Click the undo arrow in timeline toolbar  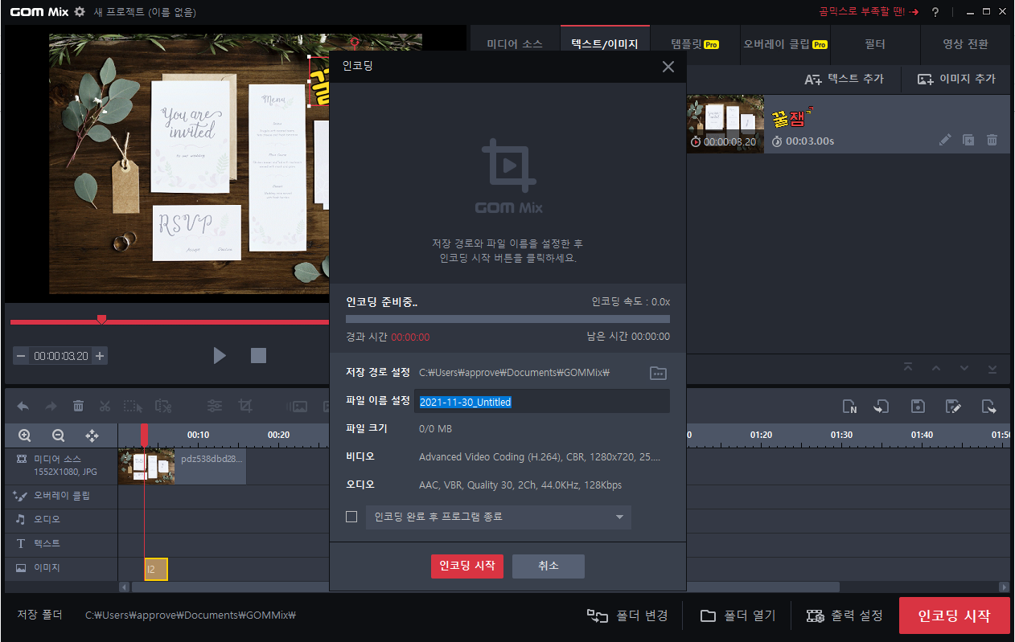(x=23, y=406)
